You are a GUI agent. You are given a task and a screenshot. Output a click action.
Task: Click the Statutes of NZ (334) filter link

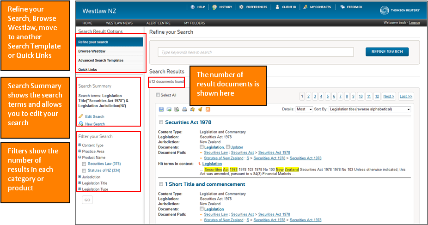click(104, 170)
